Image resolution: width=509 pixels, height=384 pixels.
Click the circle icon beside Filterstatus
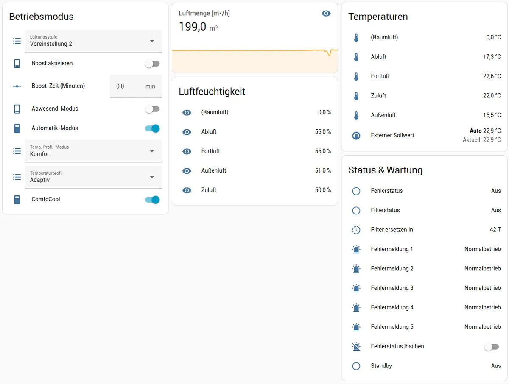(x=356, y=211)
